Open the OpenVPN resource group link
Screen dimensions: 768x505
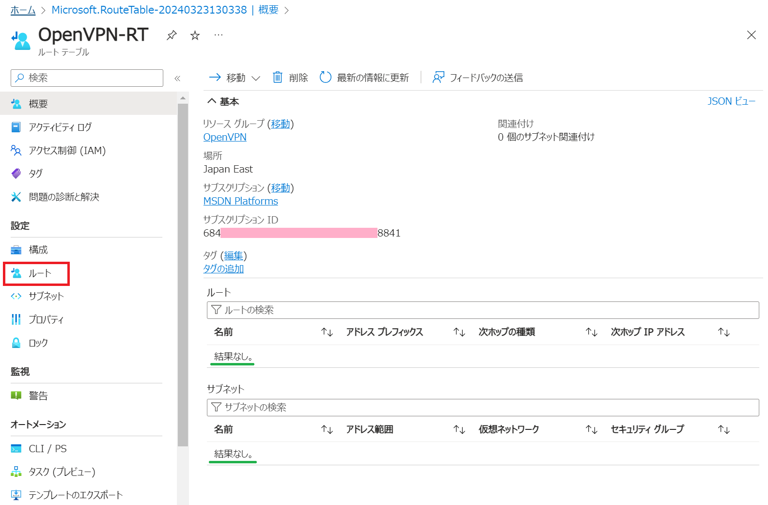click(x=225, y=137)
